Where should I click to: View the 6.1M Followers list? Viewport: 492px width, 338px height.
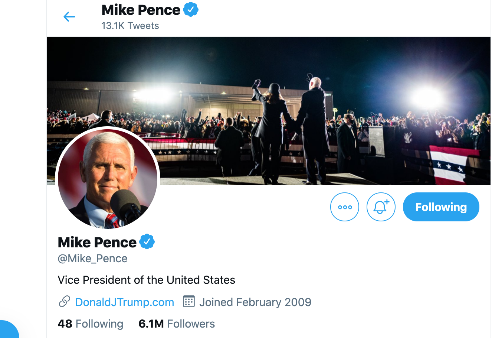177,324
